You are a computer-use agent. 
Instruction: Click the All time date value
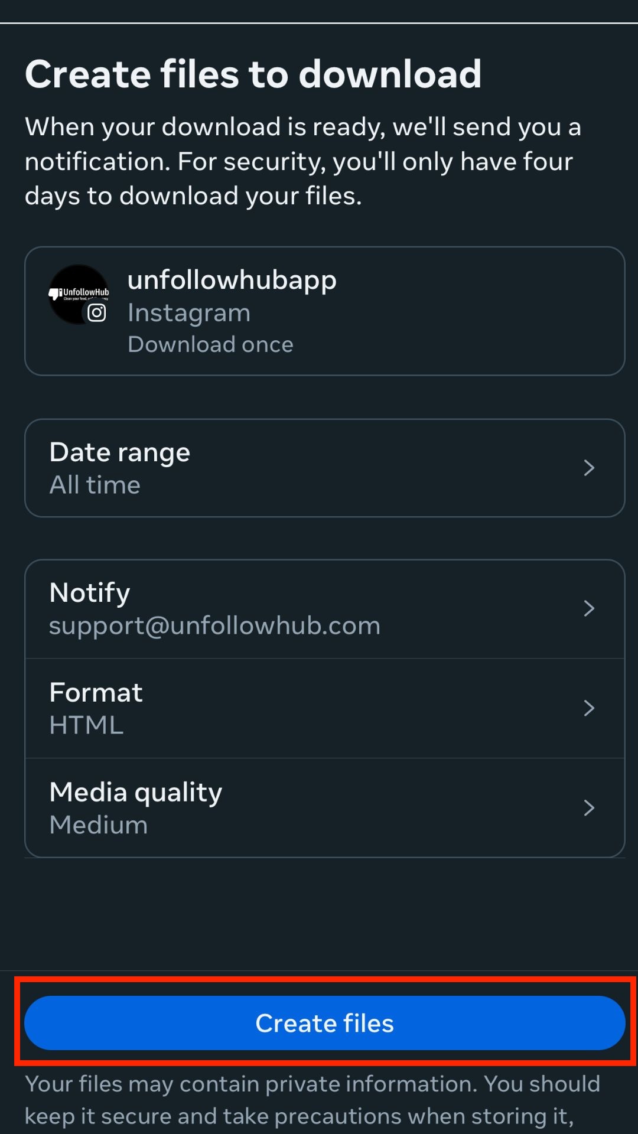coord(95,485)
